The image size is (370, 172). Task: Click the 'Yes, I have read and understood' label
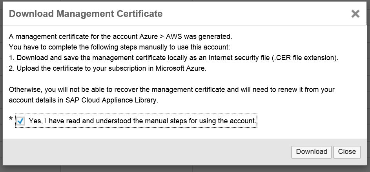point(142,121)
